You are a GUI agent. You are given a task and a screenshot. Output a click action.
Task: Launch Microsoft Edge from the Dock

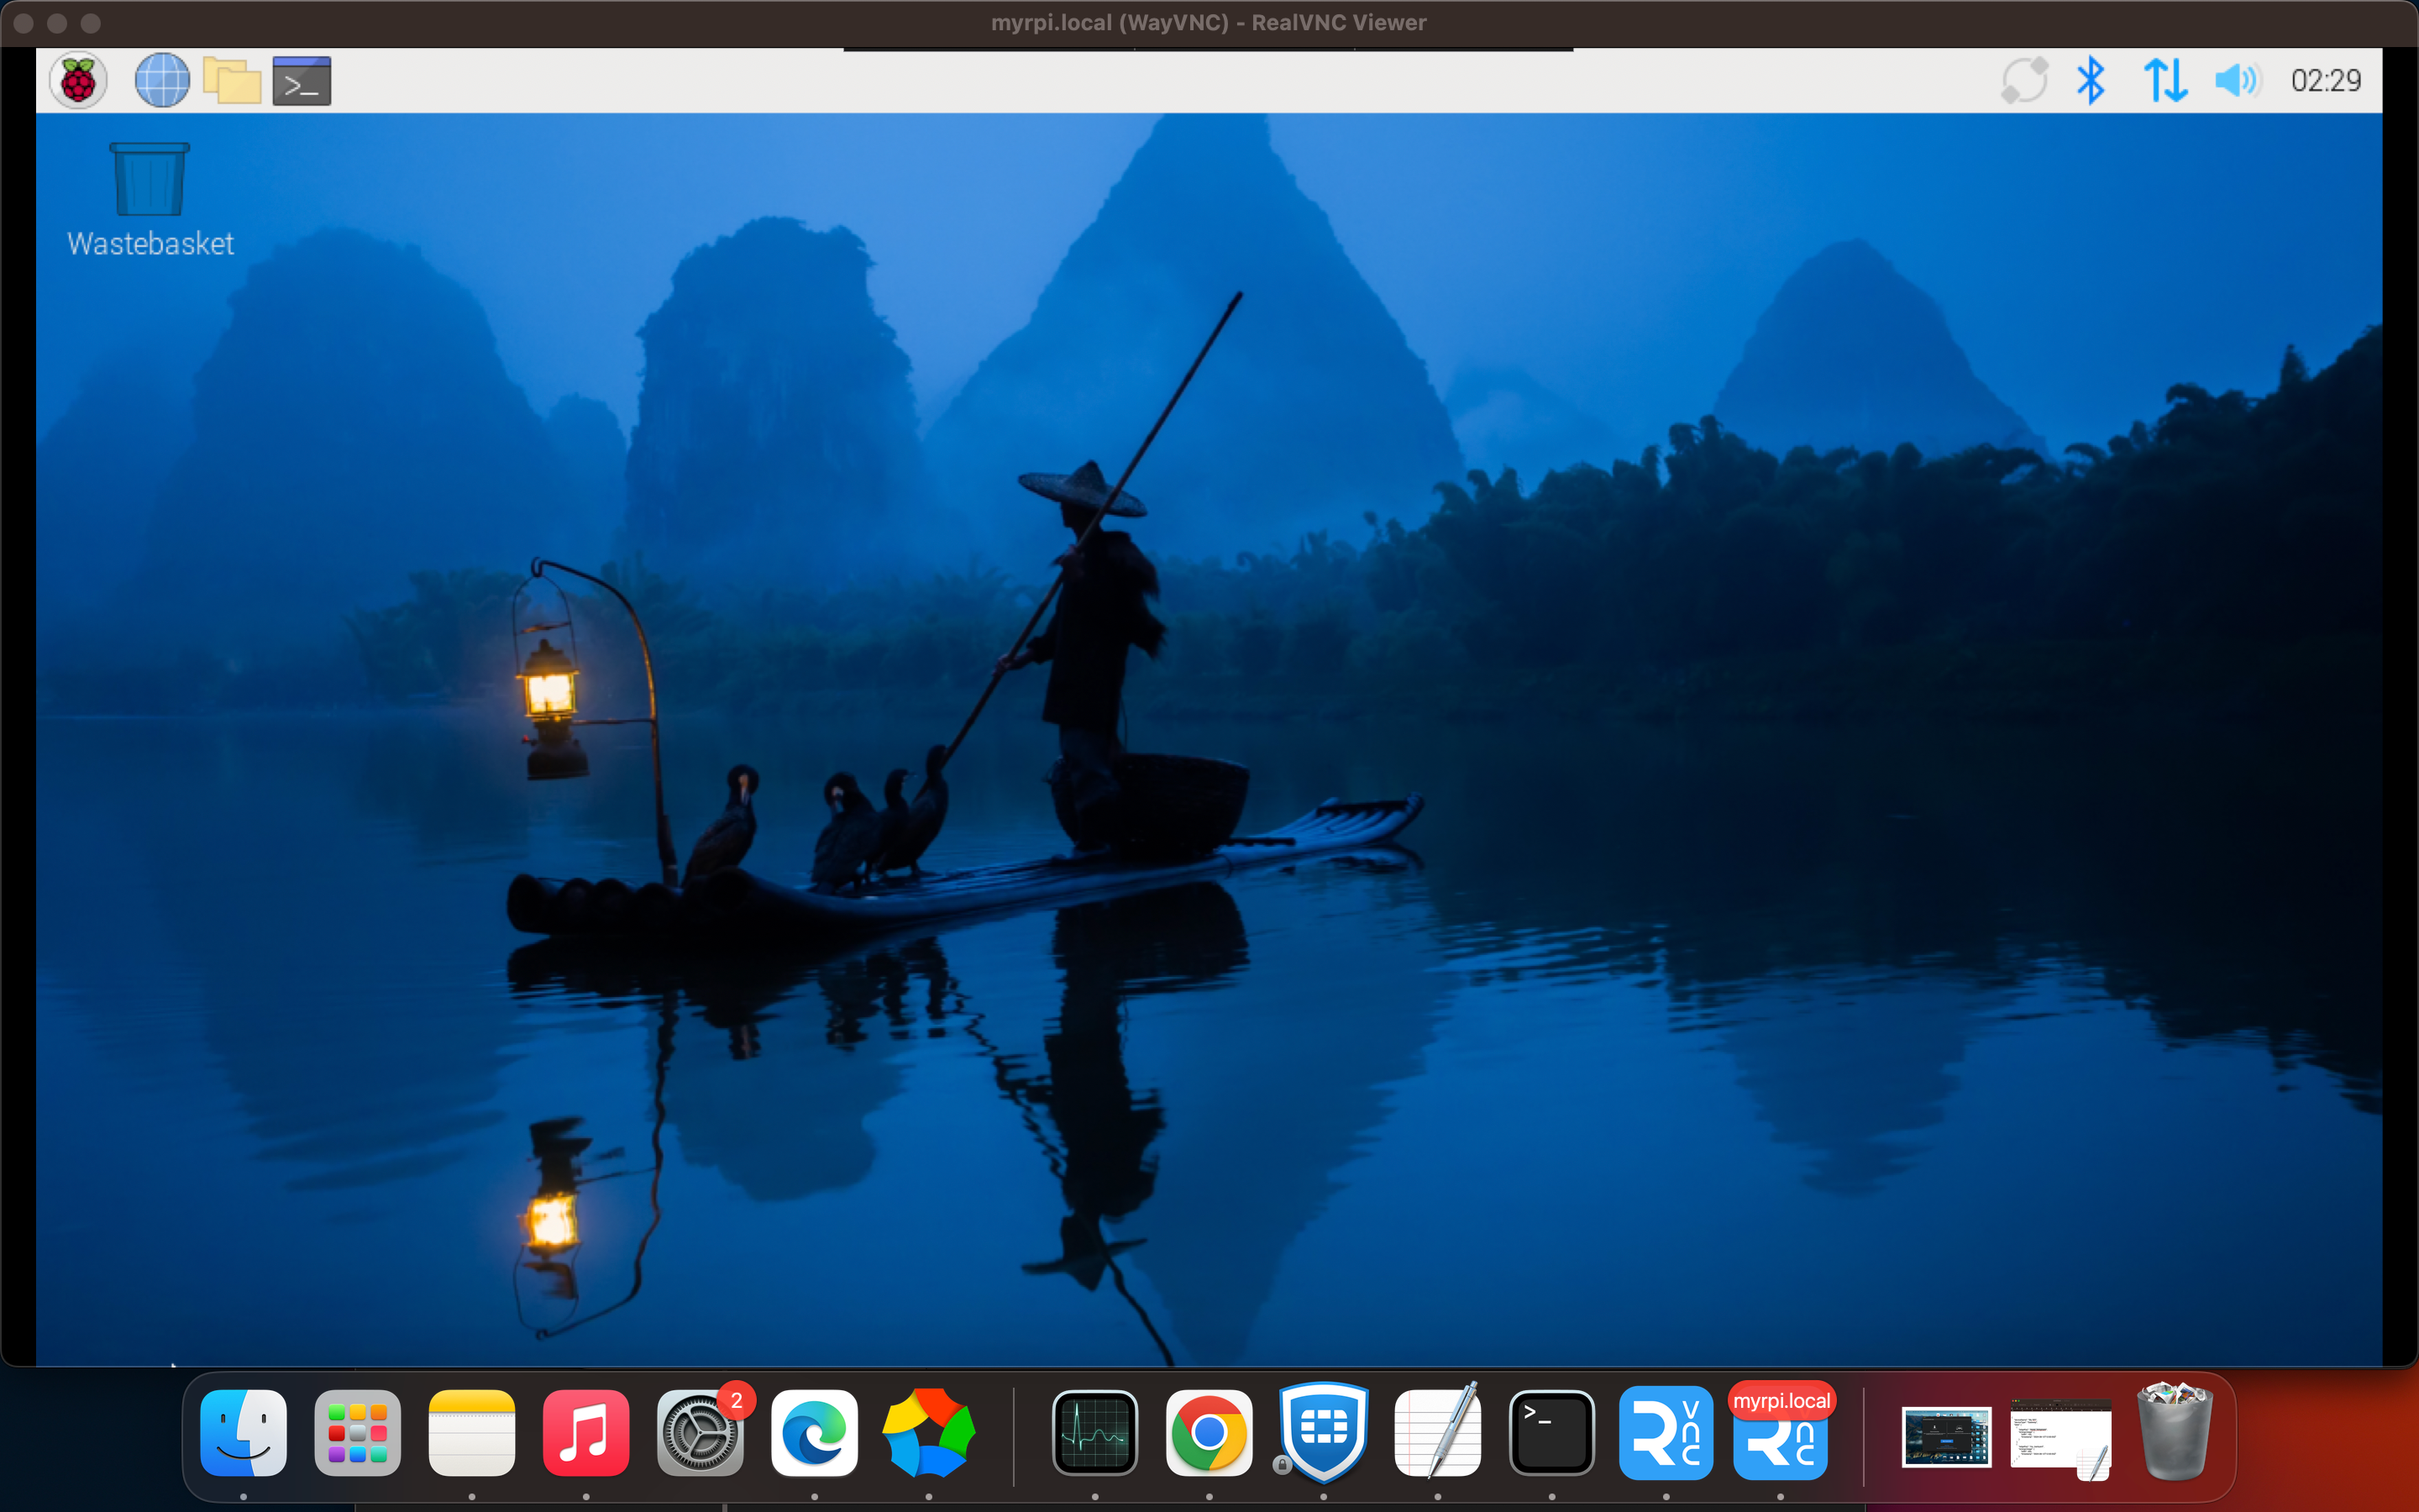coord(815,1432)
